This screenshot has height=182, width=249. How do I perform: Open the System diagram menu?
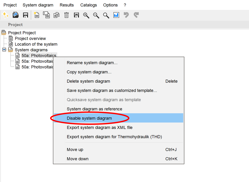(38, 5)
